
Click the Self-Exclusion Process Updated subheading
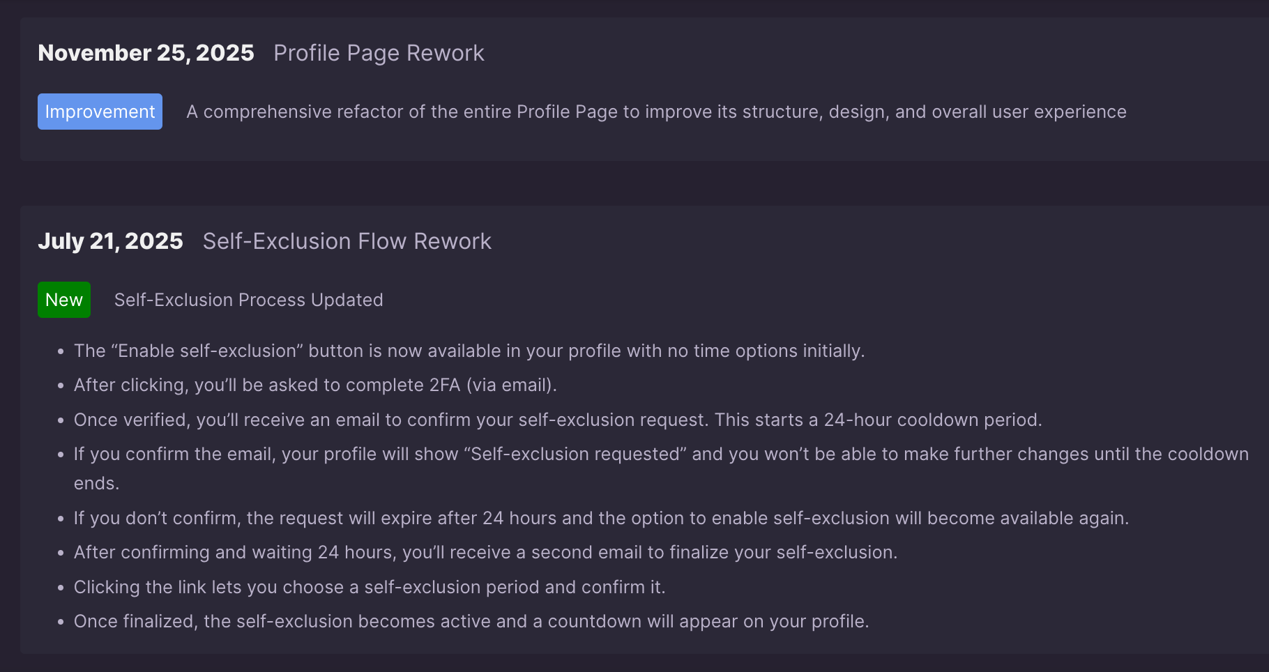click(x=248, y=300)
